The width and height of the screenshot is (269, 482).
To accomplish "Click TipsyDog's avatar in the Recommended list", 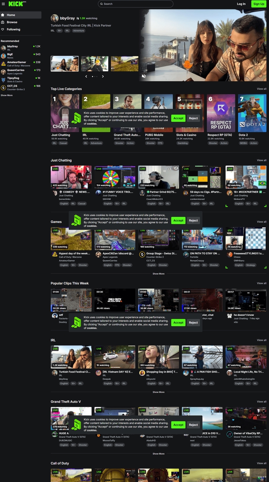I will (3, 79).
